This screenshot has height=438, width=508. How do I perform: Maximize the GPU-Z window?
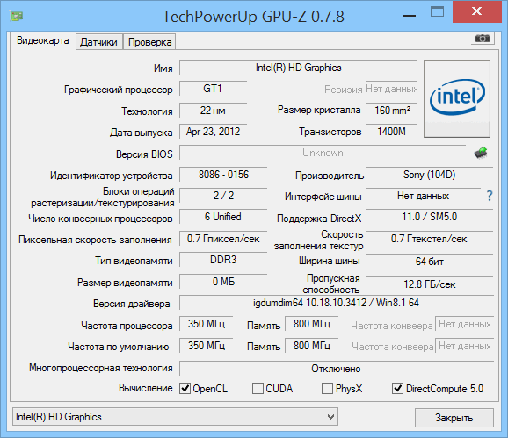click(x=437, y=12)
